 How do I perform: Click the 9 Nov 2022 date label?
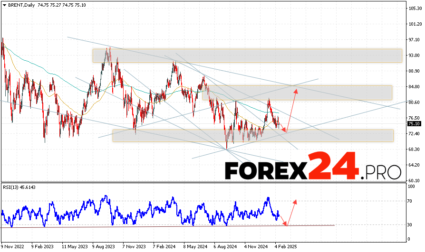coord(13,247)
